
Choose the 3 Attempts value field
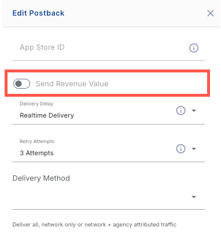(x=36, y=153)
